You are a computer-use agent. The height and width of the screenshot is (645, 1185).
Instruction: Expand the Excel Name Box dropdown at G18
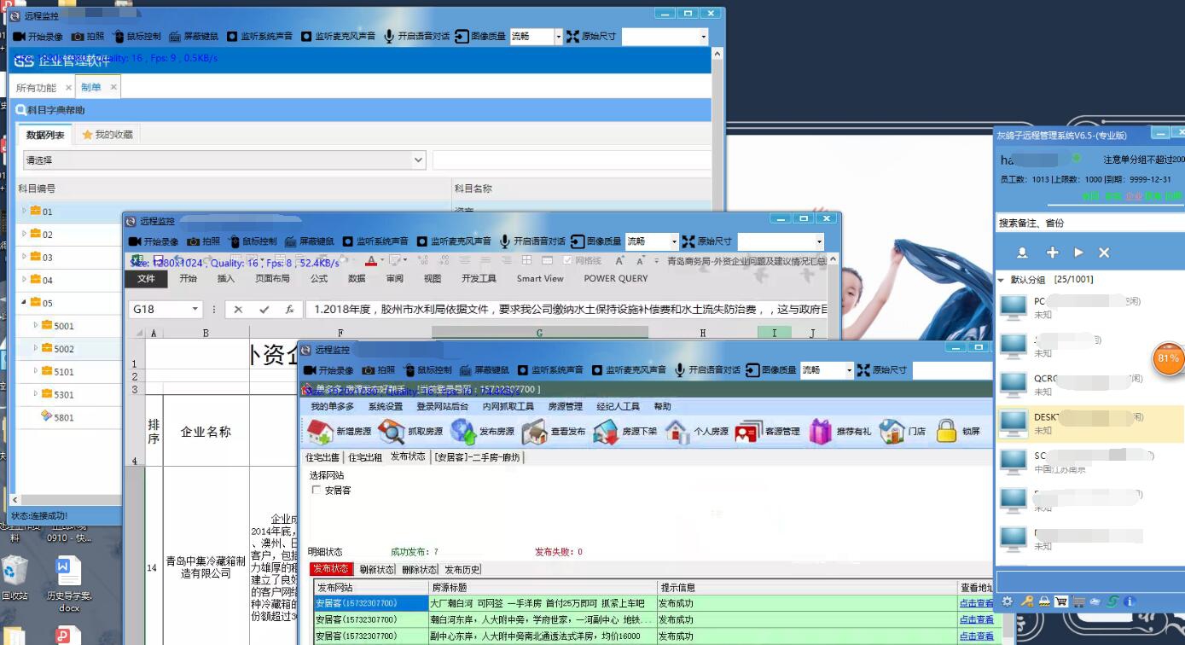[195, 310]
